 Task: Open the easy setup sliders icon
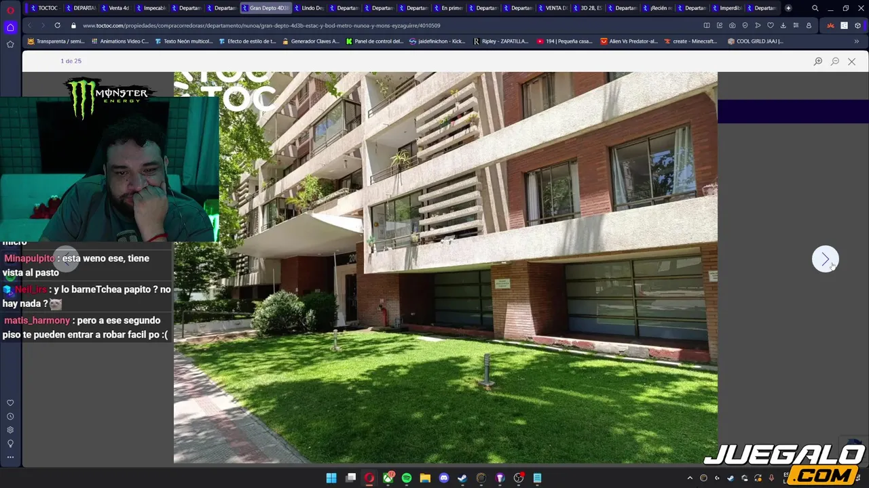click(796, 26)
